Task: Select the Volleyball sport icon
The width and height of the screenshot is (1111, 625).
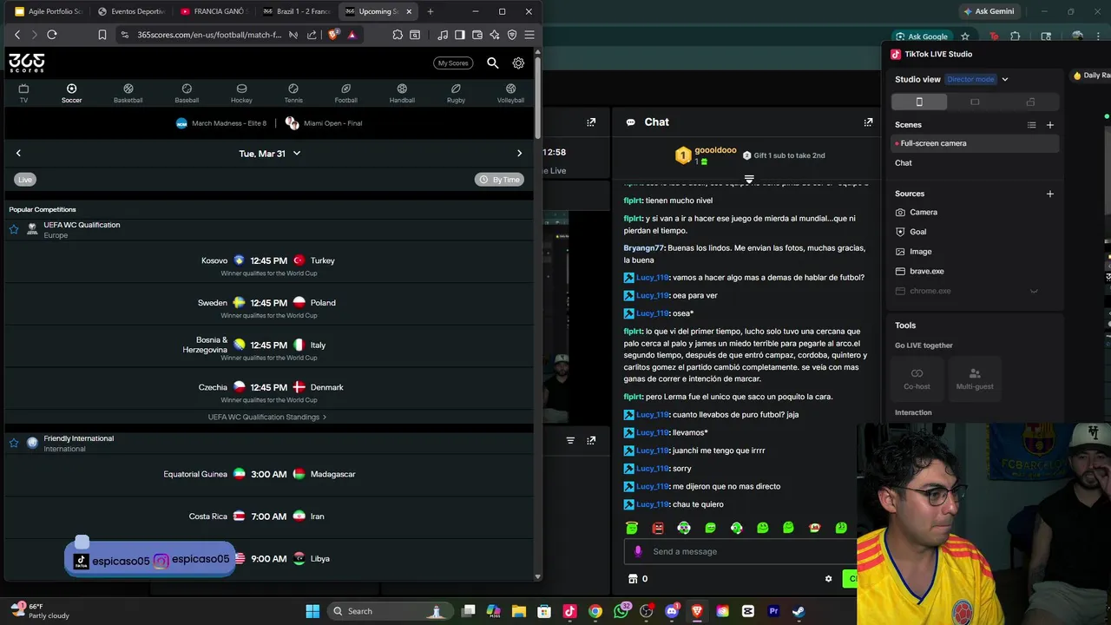Action: click(510, 93)
